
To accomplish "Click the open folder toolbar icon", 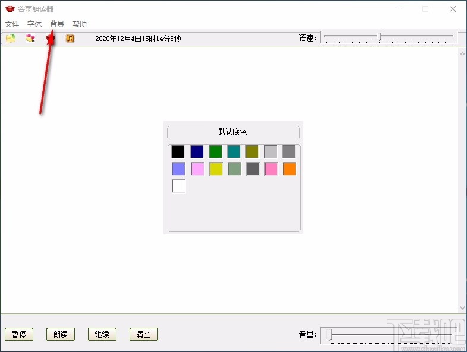I will click(x=11, y=39).
